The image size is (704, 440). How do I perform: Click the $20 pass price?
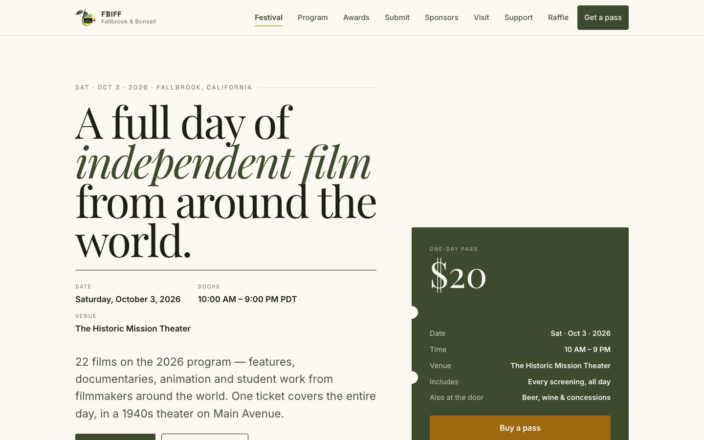(x=458, y=276)
